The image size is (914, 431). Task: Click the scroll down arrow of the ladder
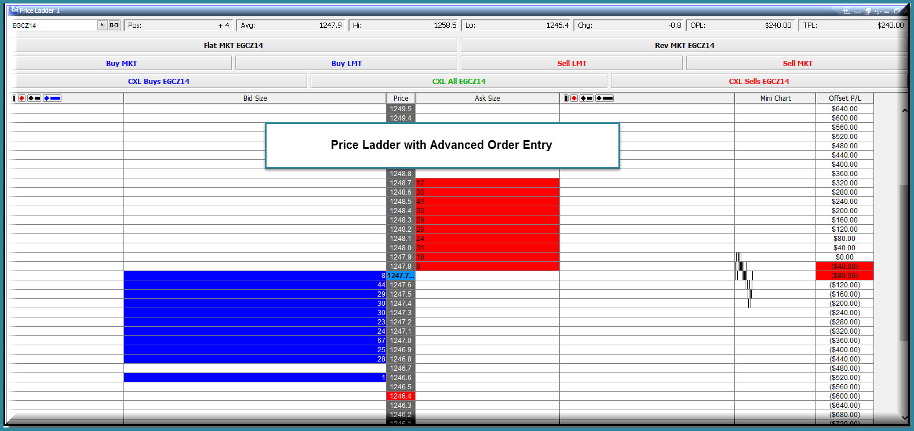coord(905,417)
